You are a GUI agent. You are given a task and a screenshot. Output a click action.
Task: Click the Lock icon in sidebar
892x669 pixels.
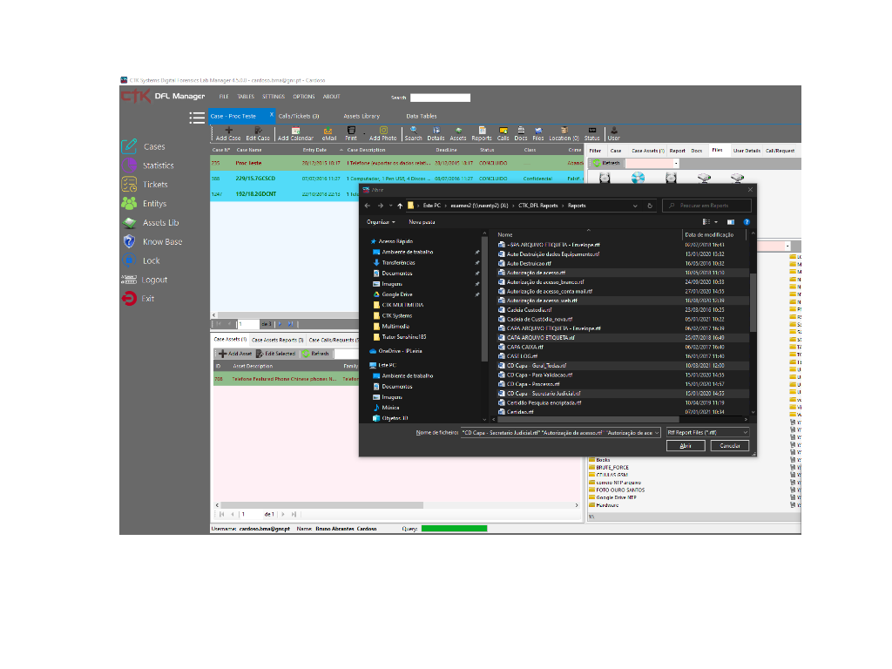(129, 260)
